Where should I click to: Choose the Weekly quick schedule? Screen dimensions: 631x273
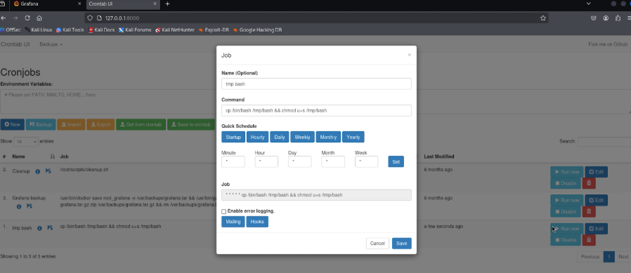pyautogui.click(x=302, y=137)
